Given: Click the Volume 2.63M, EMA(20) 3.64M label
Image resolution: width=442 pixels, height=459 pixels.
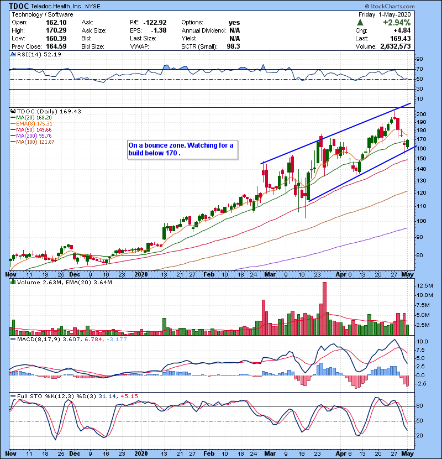Looking at the screenshot, I should [64, 282].
